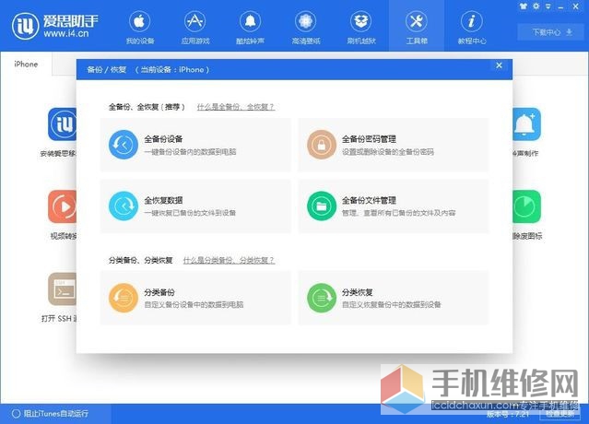Open the skin shirt icon in title bar

click(524, 6)
